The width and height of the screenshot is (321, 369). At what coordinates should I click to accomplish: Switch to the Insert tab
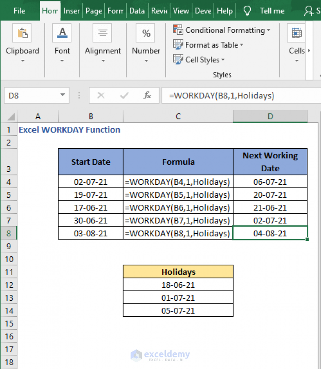coord(72,11)
